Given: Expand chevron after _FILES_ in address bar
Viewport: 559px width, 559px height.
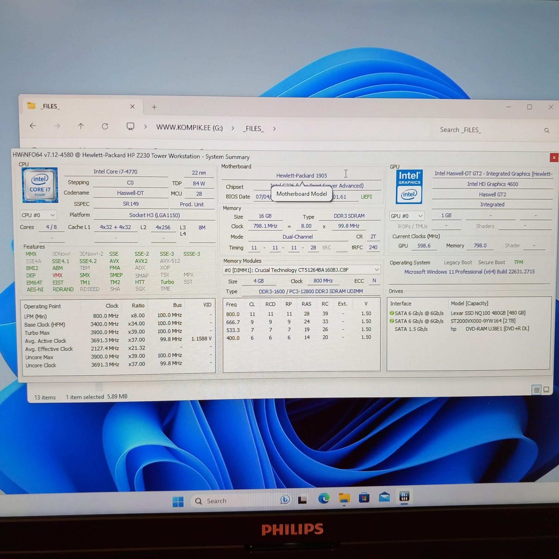Looking at the screenshot, I should coord(274,129).
